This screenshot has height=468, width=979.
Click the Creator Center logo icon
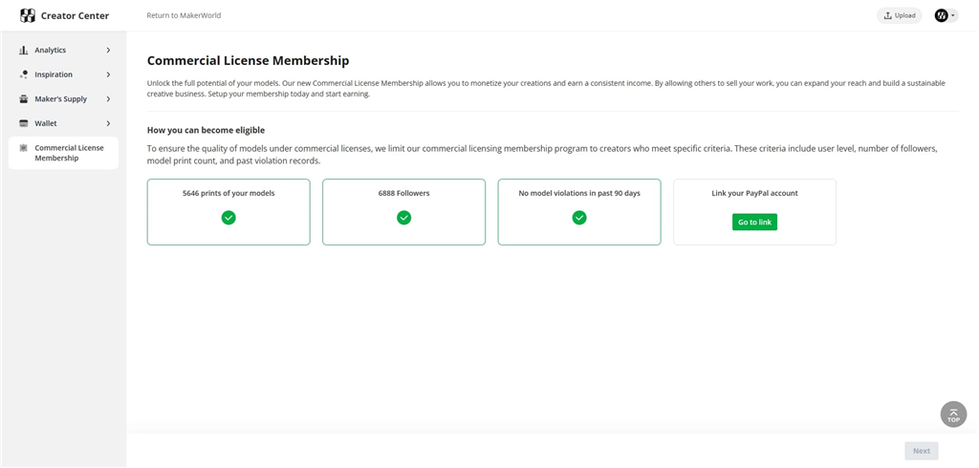click(x=27, y=15)
